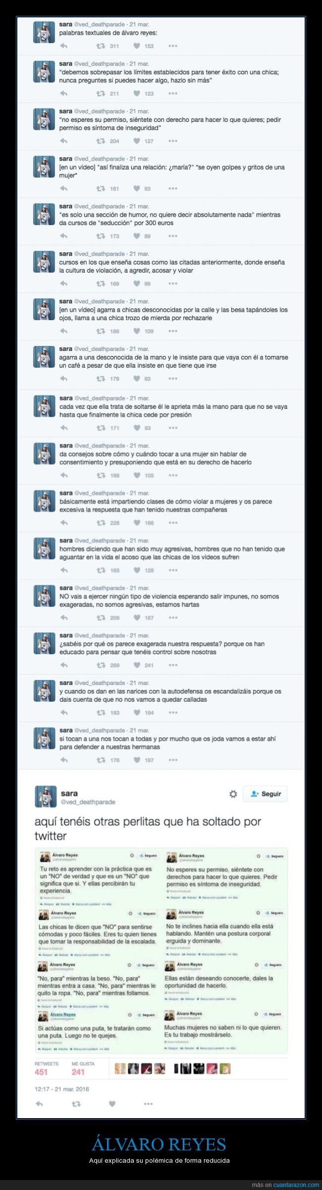This screenshot has width=322, height=1190.
Task: Reply to the 'palabras textuales de álvaro reyes' tweet
Action: 63,46
